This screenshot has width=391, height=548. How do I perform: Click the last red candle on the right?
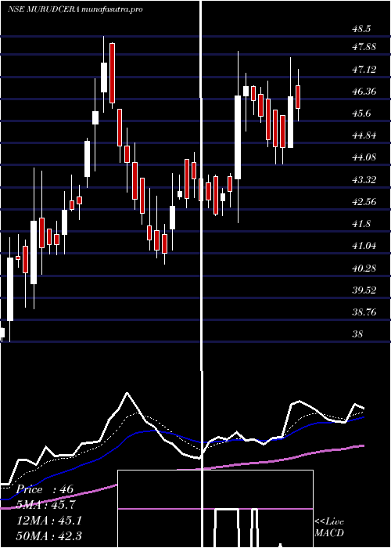298,97
